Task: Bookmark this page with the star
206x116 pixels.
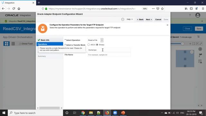Action: coord(162,9)
